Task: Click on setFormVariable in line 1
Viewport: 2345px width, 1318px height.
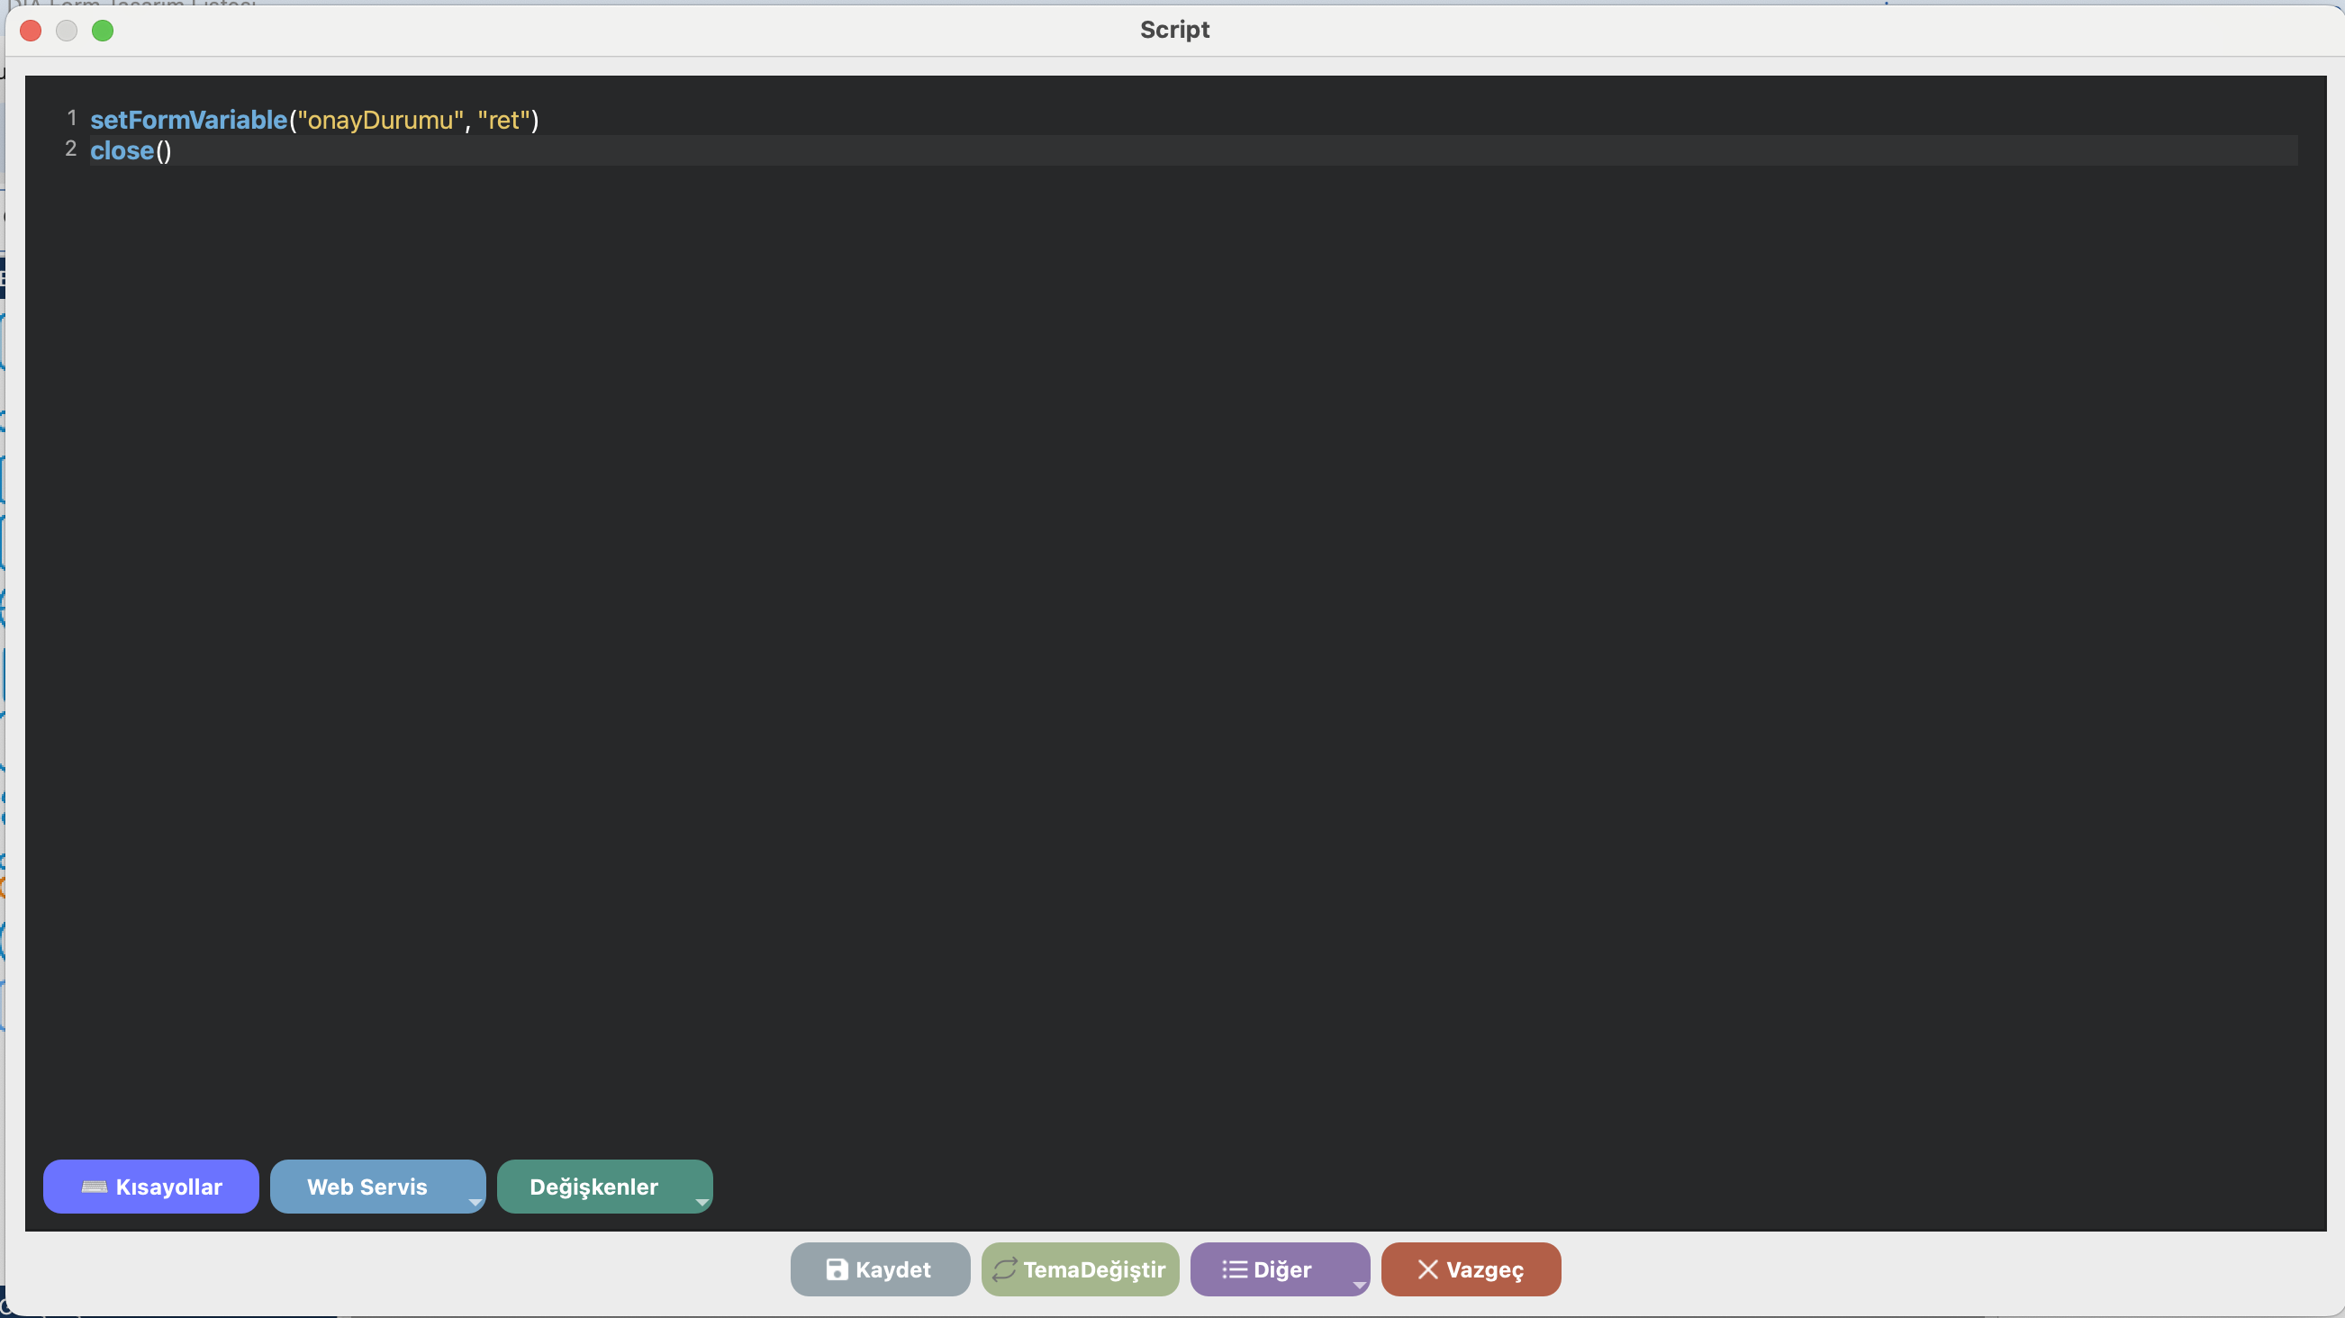Action: tap(188, 120)
